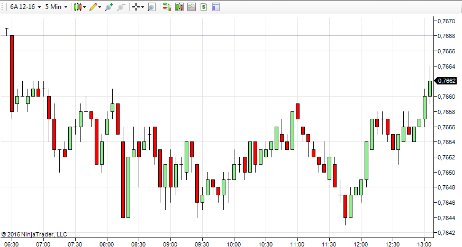462x247 pixels.
Task: Click the 0,7650 price axis label
Action: (x=446, y=173)
